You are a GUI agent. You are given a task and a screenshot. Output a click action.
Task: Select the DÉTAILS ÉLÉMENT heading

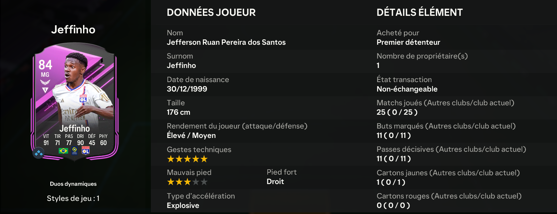(420, 12)
